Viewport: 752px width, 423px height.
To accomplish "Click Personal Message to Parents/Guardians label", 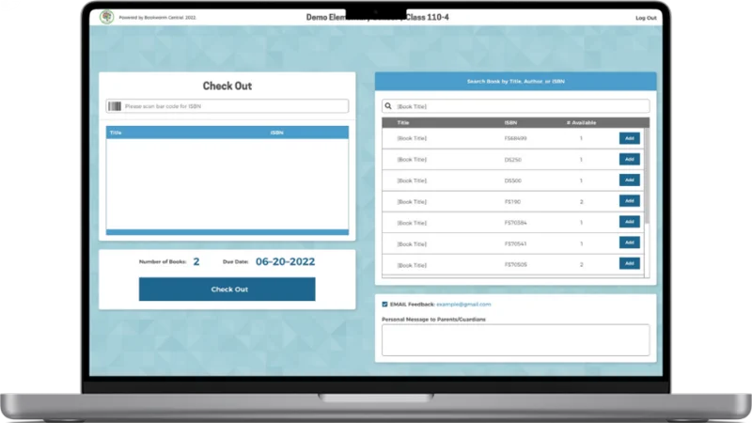I will pyautogui.click(x=433, y=320).
